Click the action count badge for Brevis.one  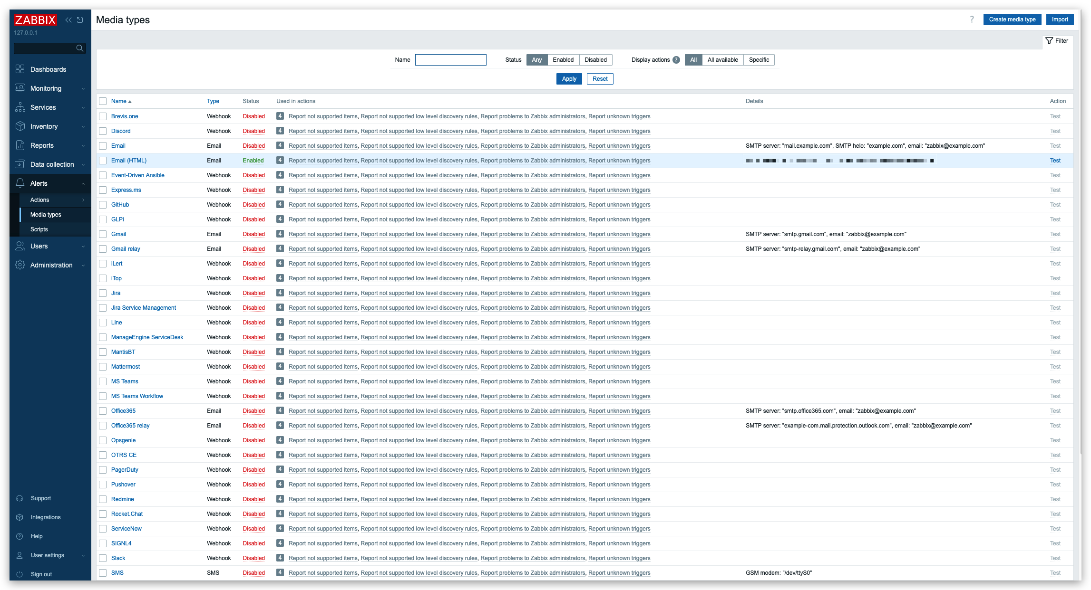coord(280,116)
